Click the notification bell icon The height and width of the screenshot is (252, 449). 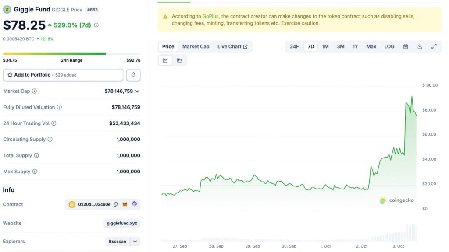(133, 74)
